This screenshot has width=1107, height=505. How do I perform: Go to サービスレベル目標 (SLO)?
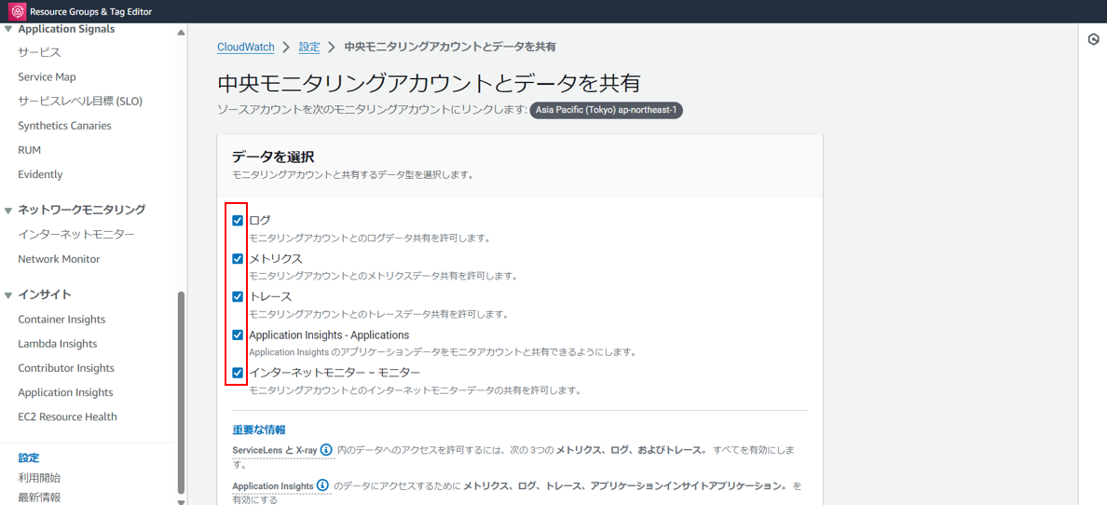tap(80, 101)
